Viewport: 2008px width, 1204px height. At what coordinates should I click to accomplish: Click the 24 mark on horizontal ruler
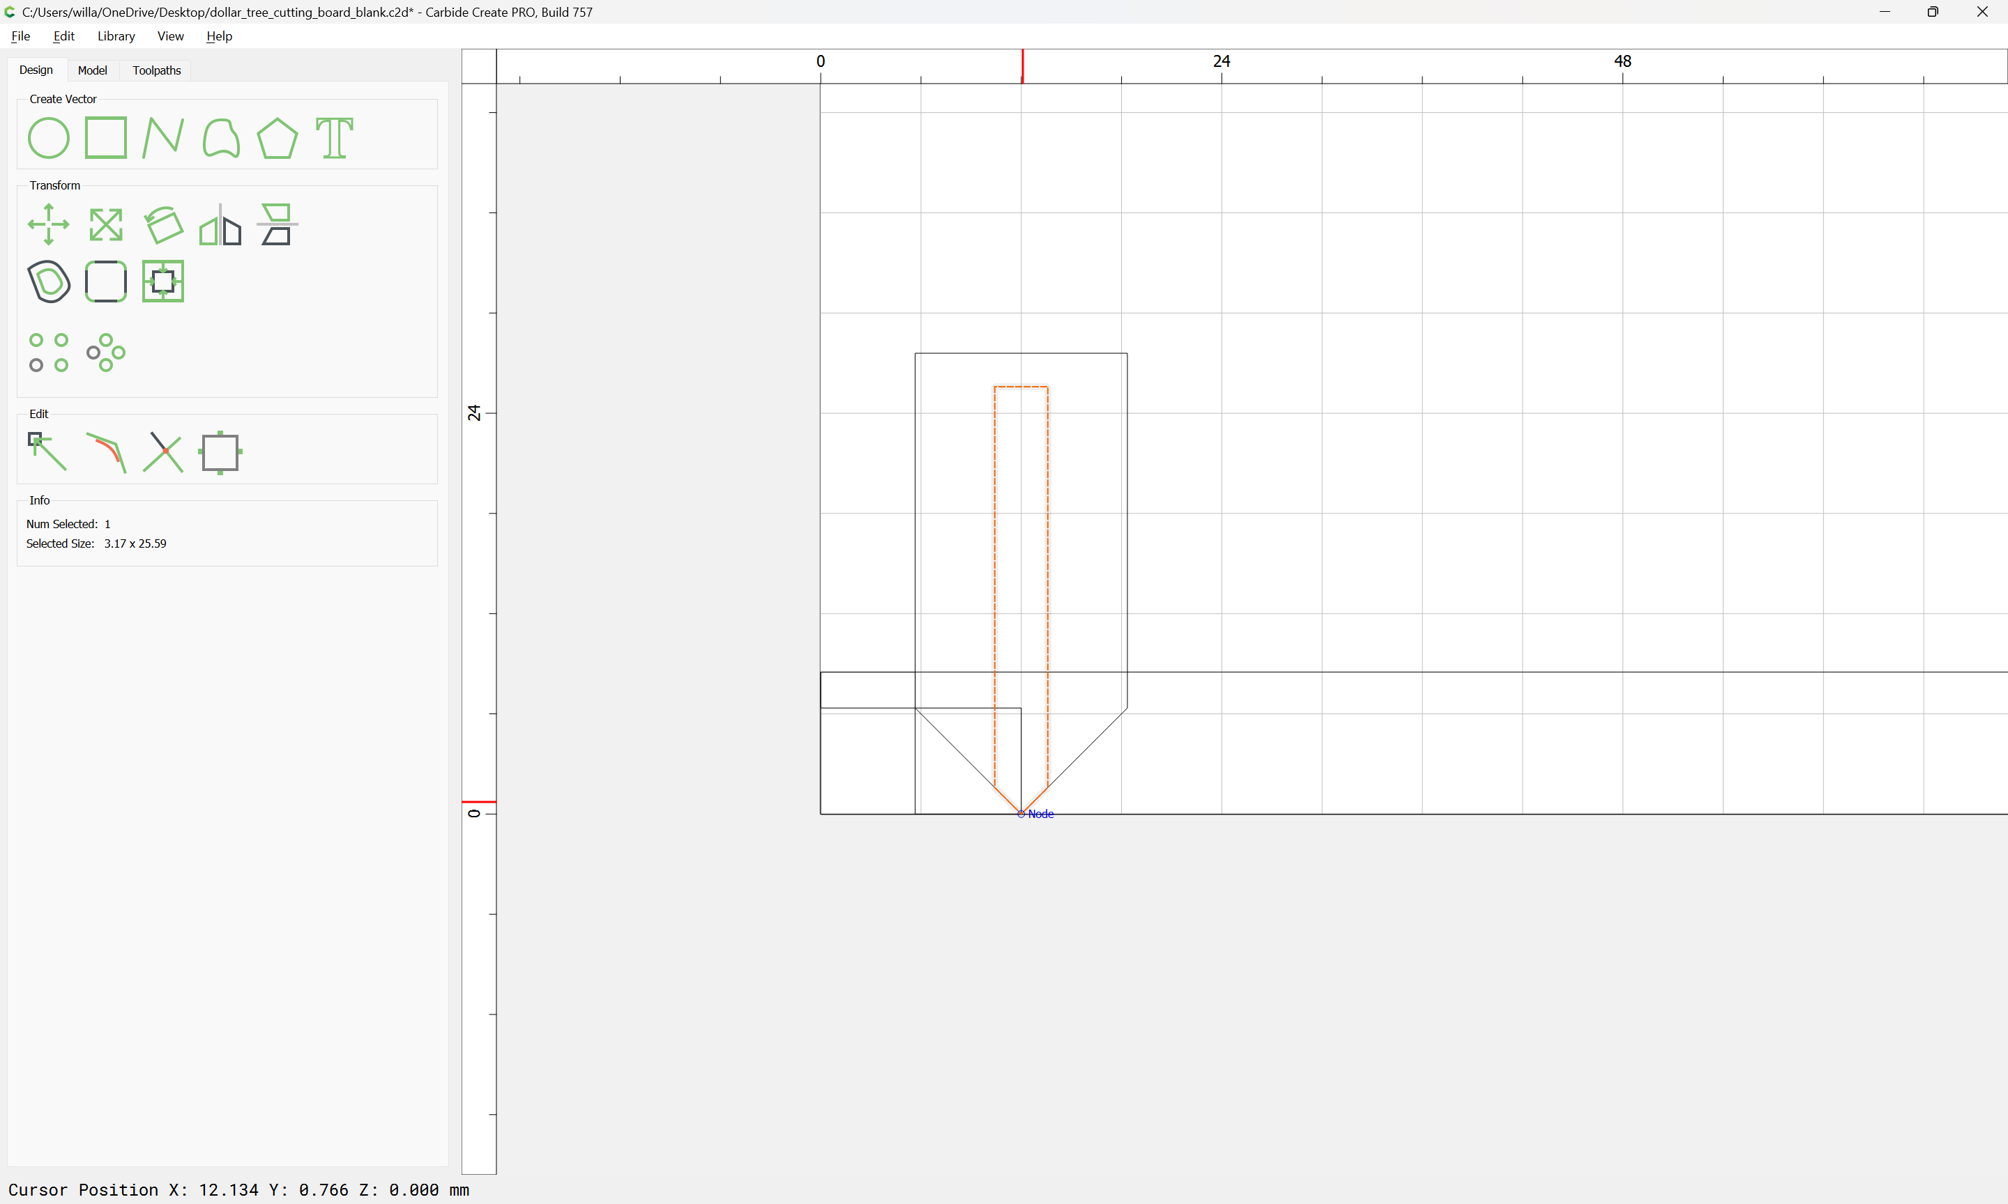(x=1222, y=61)
